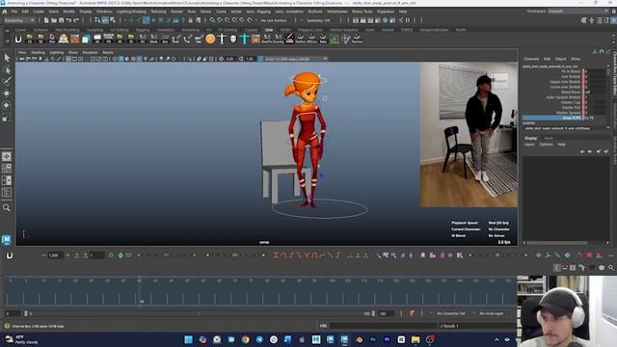Click the brick wall shelf icon

click(75, 39)
